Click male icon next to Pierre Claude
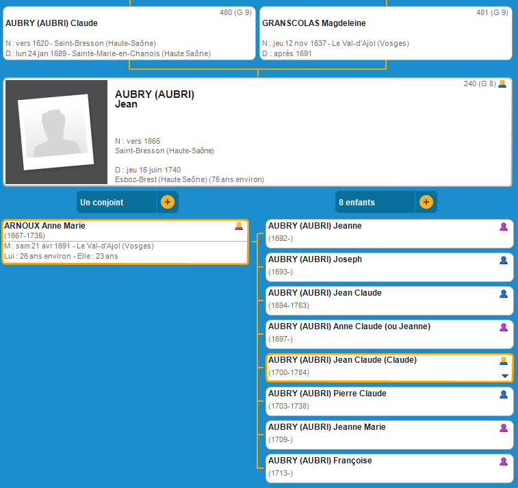518x488 pixels. 504,394
